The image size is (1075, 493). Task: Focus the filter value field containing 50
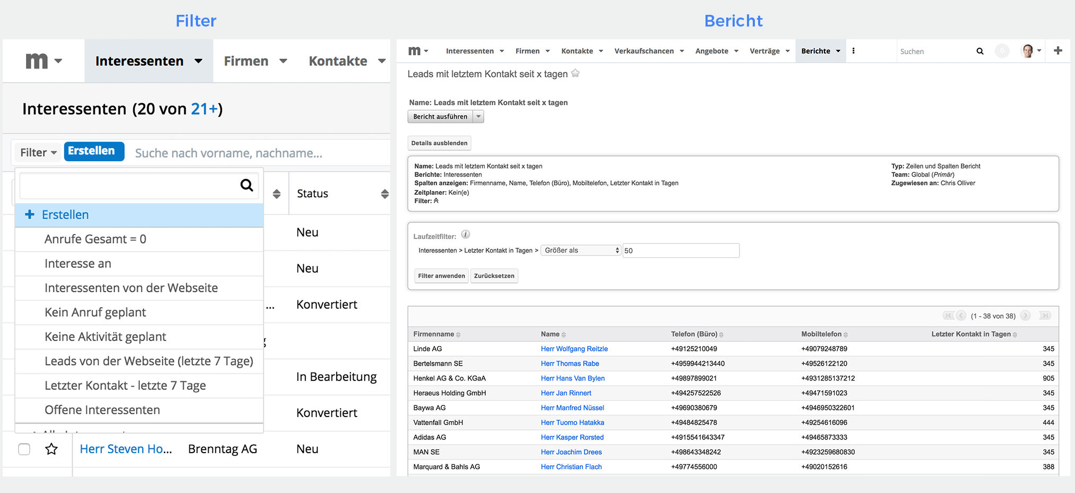point(681,250)
